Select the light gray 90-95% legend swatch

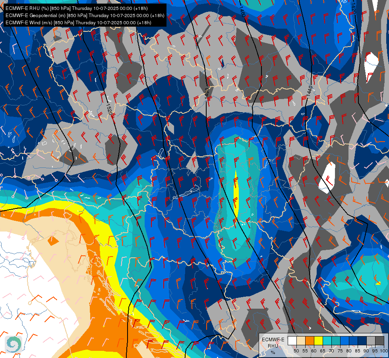[x=371, y=340]
